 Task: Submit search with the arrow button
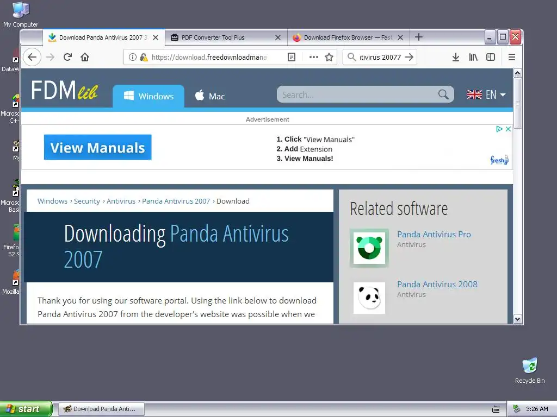tap(409, 57)
